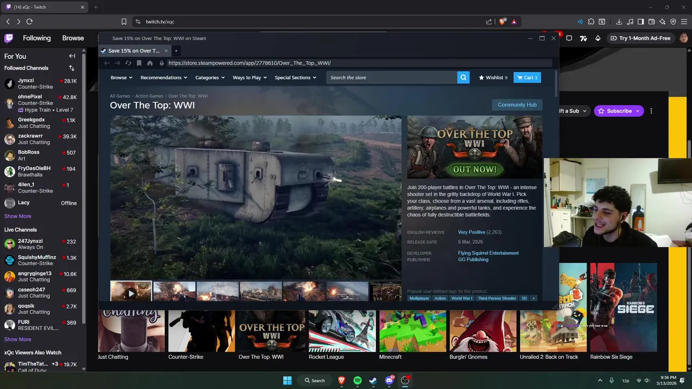Viewport: 692px width, 389px height.
Task: Expand the Ways to Play dropdown
Action: click(x=250, y=78)
